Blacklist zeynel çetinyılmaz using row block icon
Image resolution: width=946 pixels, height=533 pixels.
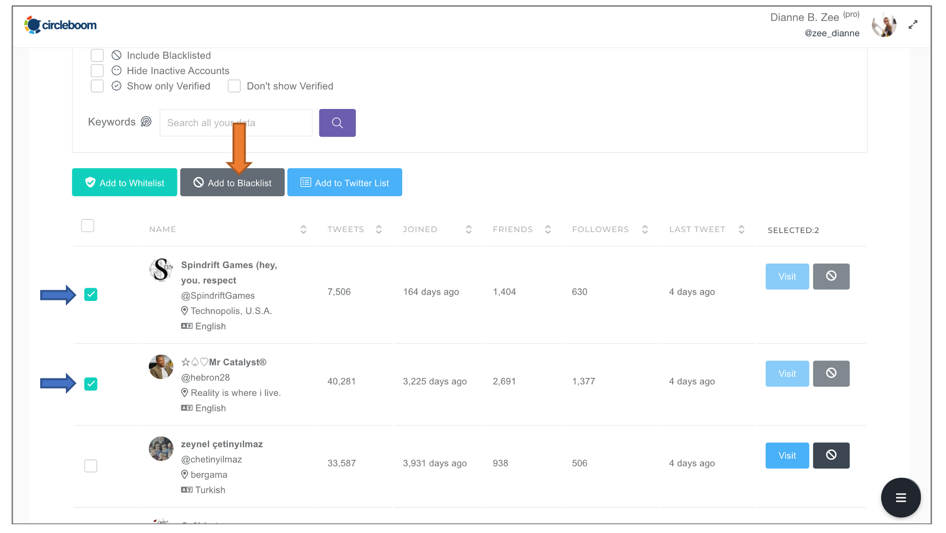[x=831, y=455]
